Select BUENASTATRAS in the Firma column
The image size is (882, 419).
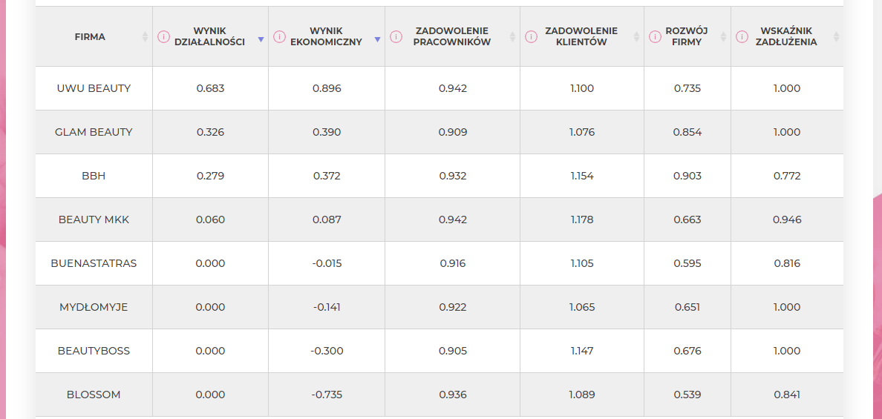94,263
